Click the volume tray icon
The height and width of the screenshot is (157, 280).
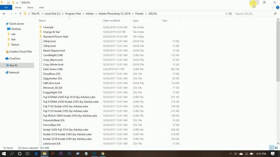(235, 154)
